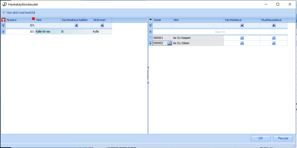The width and height of the screenshot is (297, 148).
Task: Open the right grid column chooser dropdown arrow
Action: pos(151,20)
